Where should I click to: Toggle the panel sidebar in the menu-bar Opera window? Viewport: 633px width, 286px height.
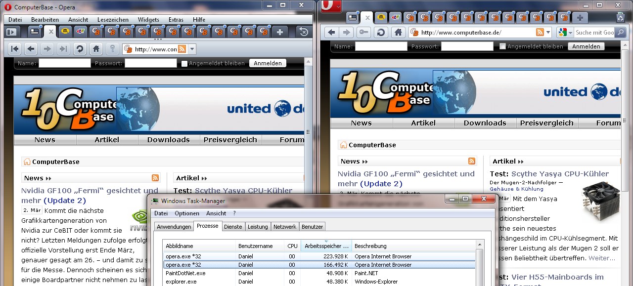tap(11, 32)
